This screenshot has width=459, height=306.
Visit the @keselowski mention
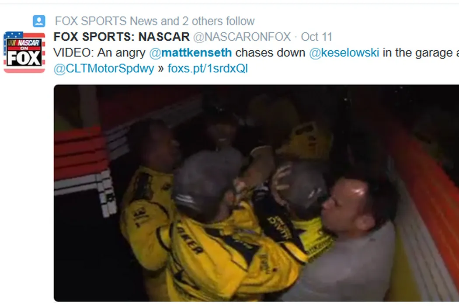(x=344, y=53)
